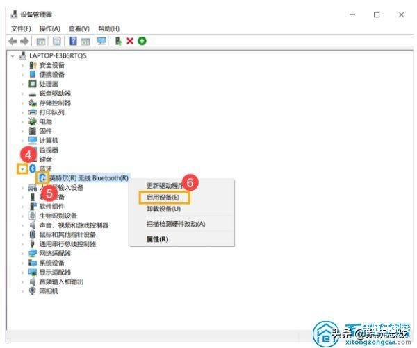Viewport: 417px width, 348px height.
Task: Collapse the LAPTOP-E3B6RTQS root node
Action: [x=13, y=56]
